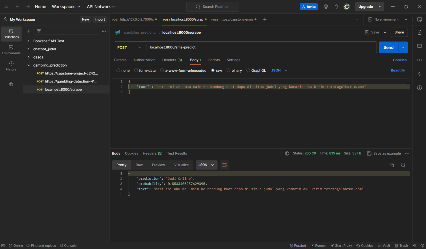Open the comments icon in right sidebar
The height and width of the screenshot is (249, 426).
pos(419,46)
